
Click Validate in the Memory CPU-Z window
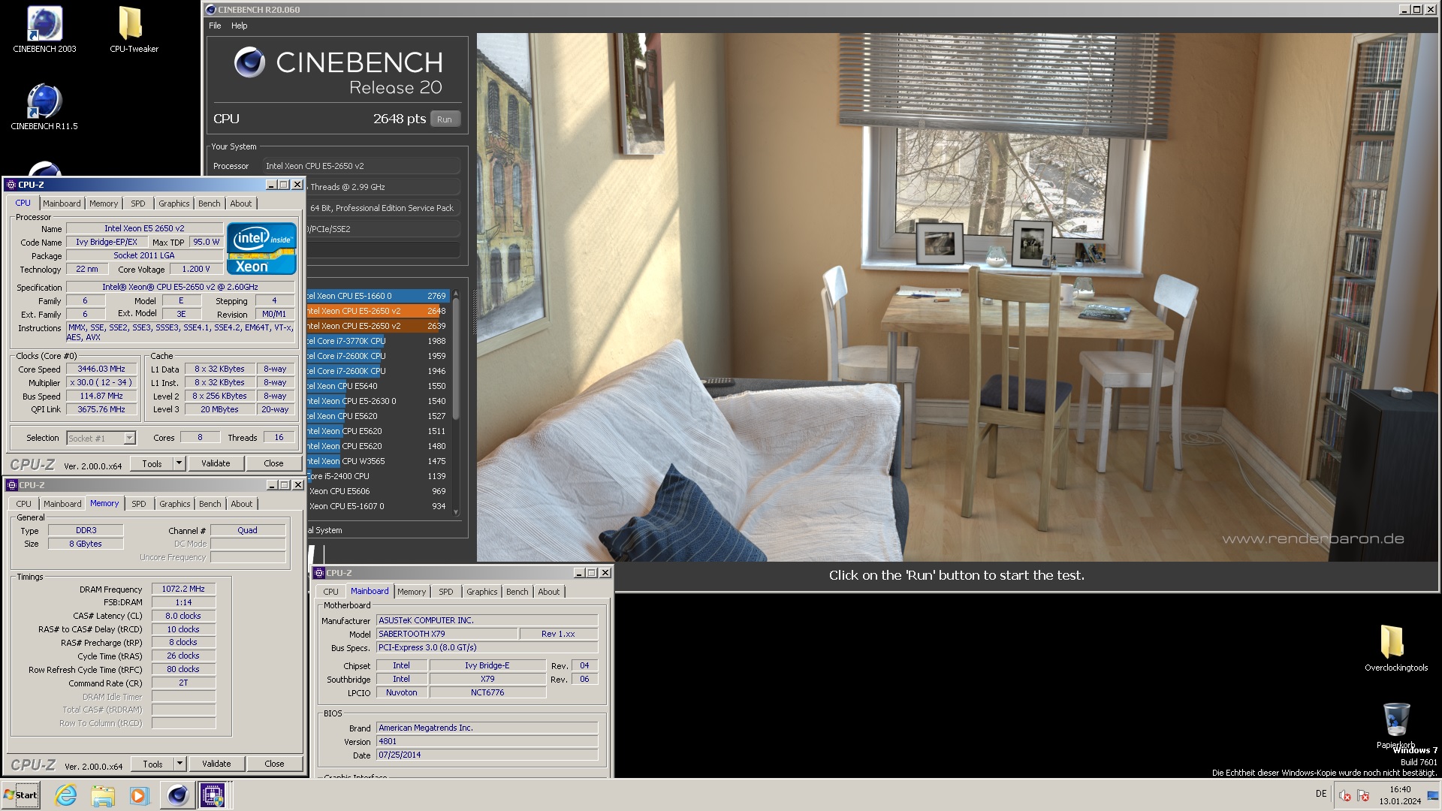(x=216, y=764)
